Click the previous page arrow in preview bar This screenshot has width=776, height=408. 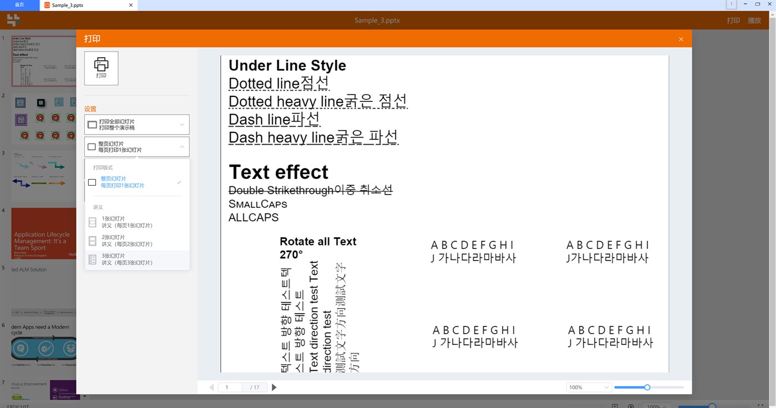[211, 387]
